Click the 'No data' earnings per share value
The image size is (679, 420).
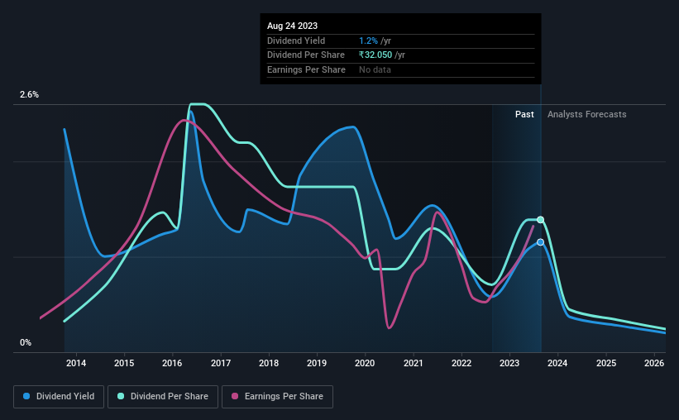[x=375, y=69]
